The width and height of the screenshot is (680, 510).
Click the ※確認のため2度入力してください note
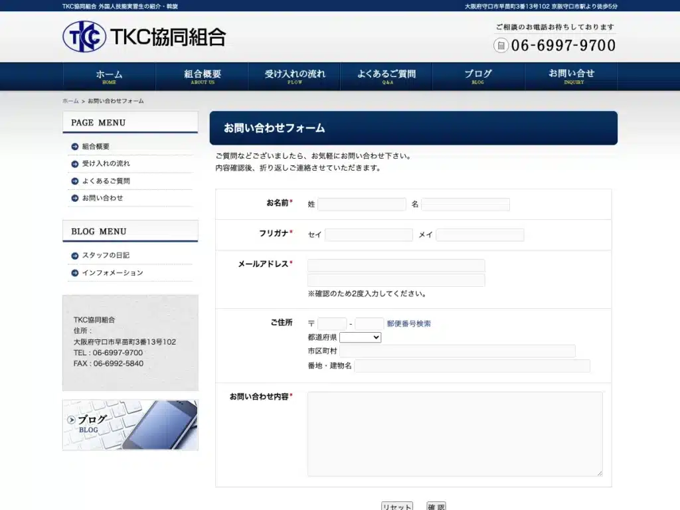(367, 294)
